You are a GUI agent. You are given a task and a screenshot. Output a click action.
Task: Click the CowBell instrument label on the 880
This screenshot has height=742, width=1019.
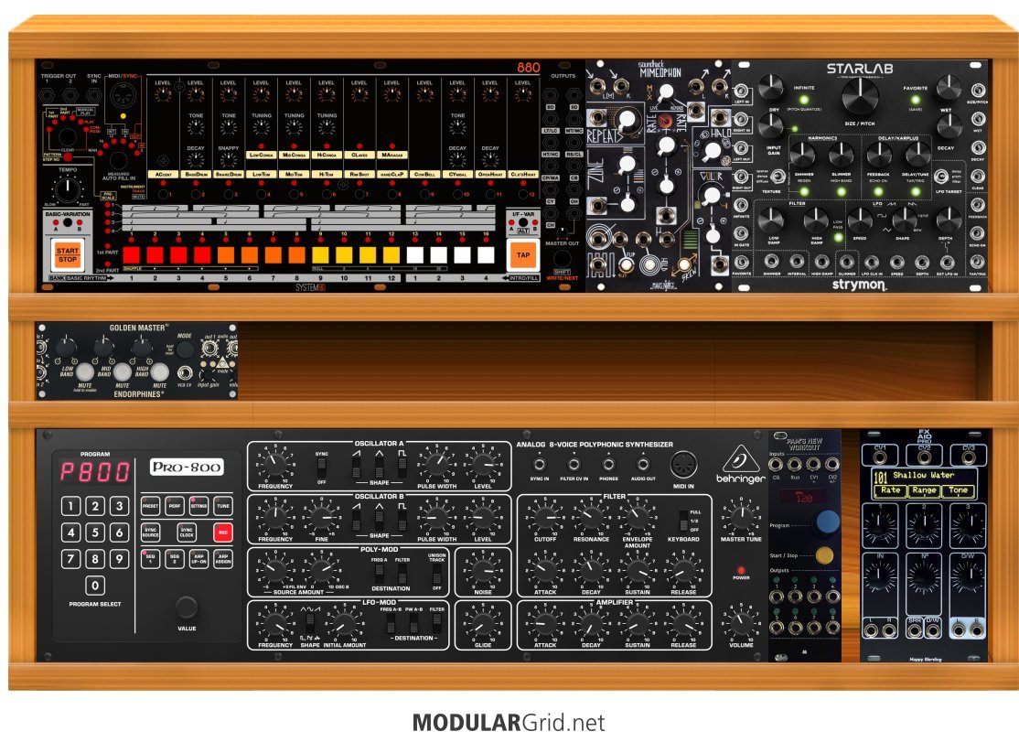[x=424, y=174]
